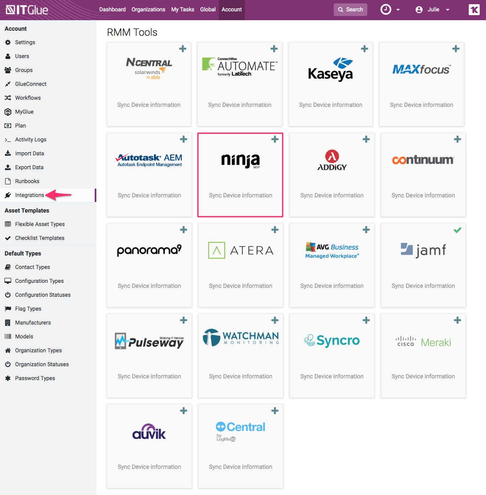The width and height of the screenshot is (486, 495).
Task: Open Import Data in the sidebar
Action: tap(29, 153)
